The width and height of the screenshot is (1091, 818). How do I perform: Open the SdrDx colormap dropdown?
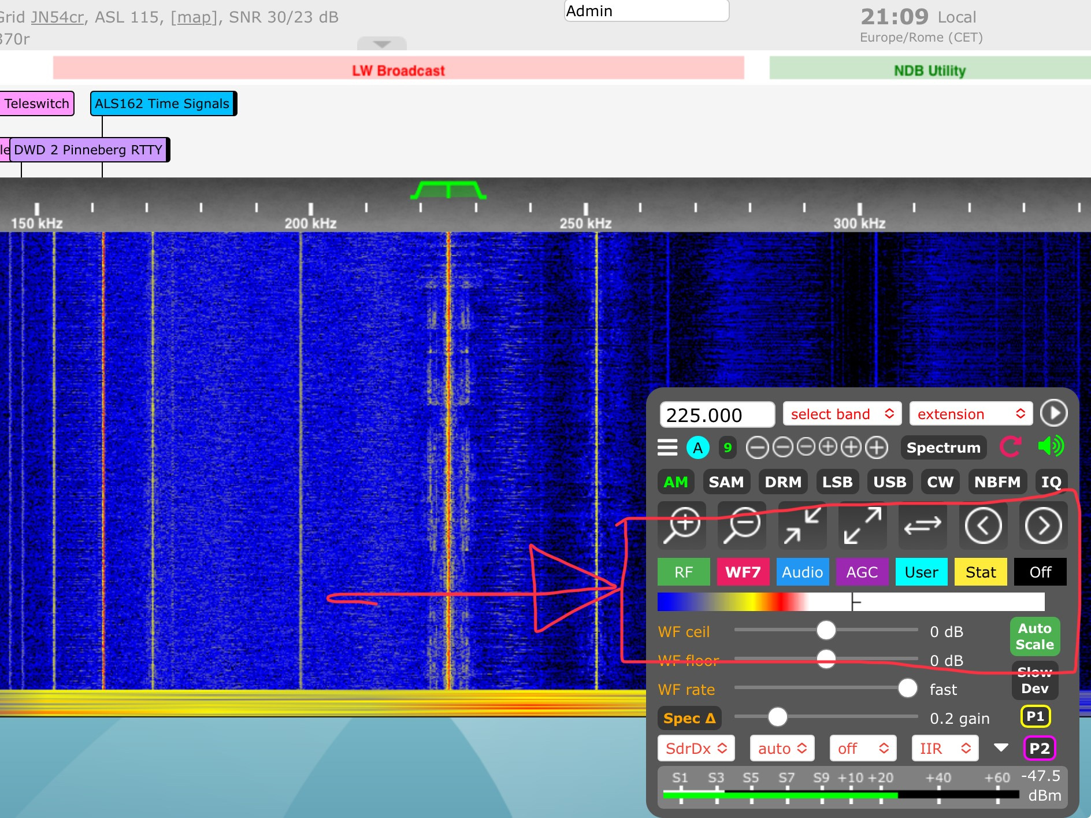(696, 749)
